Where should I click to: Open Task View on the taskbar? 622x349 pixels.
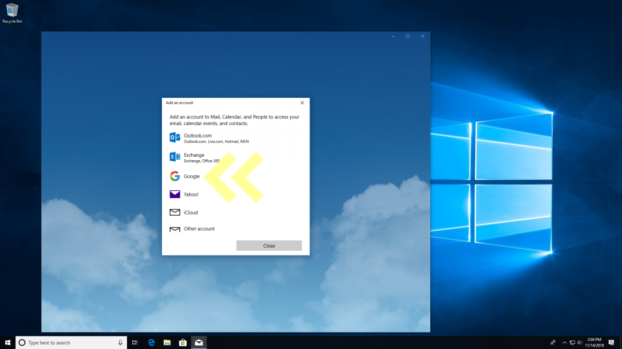pyautogui.click(x=135, y=342)
